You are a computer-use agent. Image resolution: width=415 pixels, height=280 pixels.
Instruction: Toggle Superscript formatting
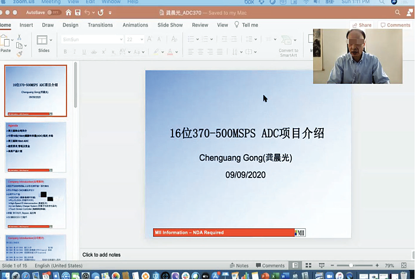coord(103,52)
